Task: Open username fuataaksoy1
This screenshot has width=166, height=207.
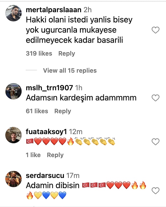Action: (x=46, y=132)
